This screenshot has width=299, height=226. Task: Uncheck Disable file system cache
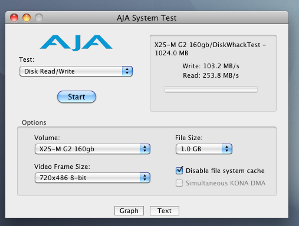pyautogui.click(x=179, y=171)
